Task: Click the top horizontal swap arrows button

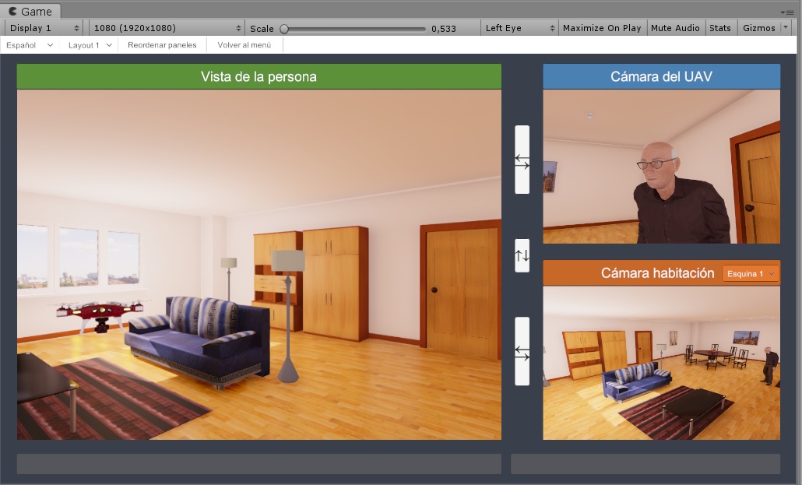Action: [522, 160]
